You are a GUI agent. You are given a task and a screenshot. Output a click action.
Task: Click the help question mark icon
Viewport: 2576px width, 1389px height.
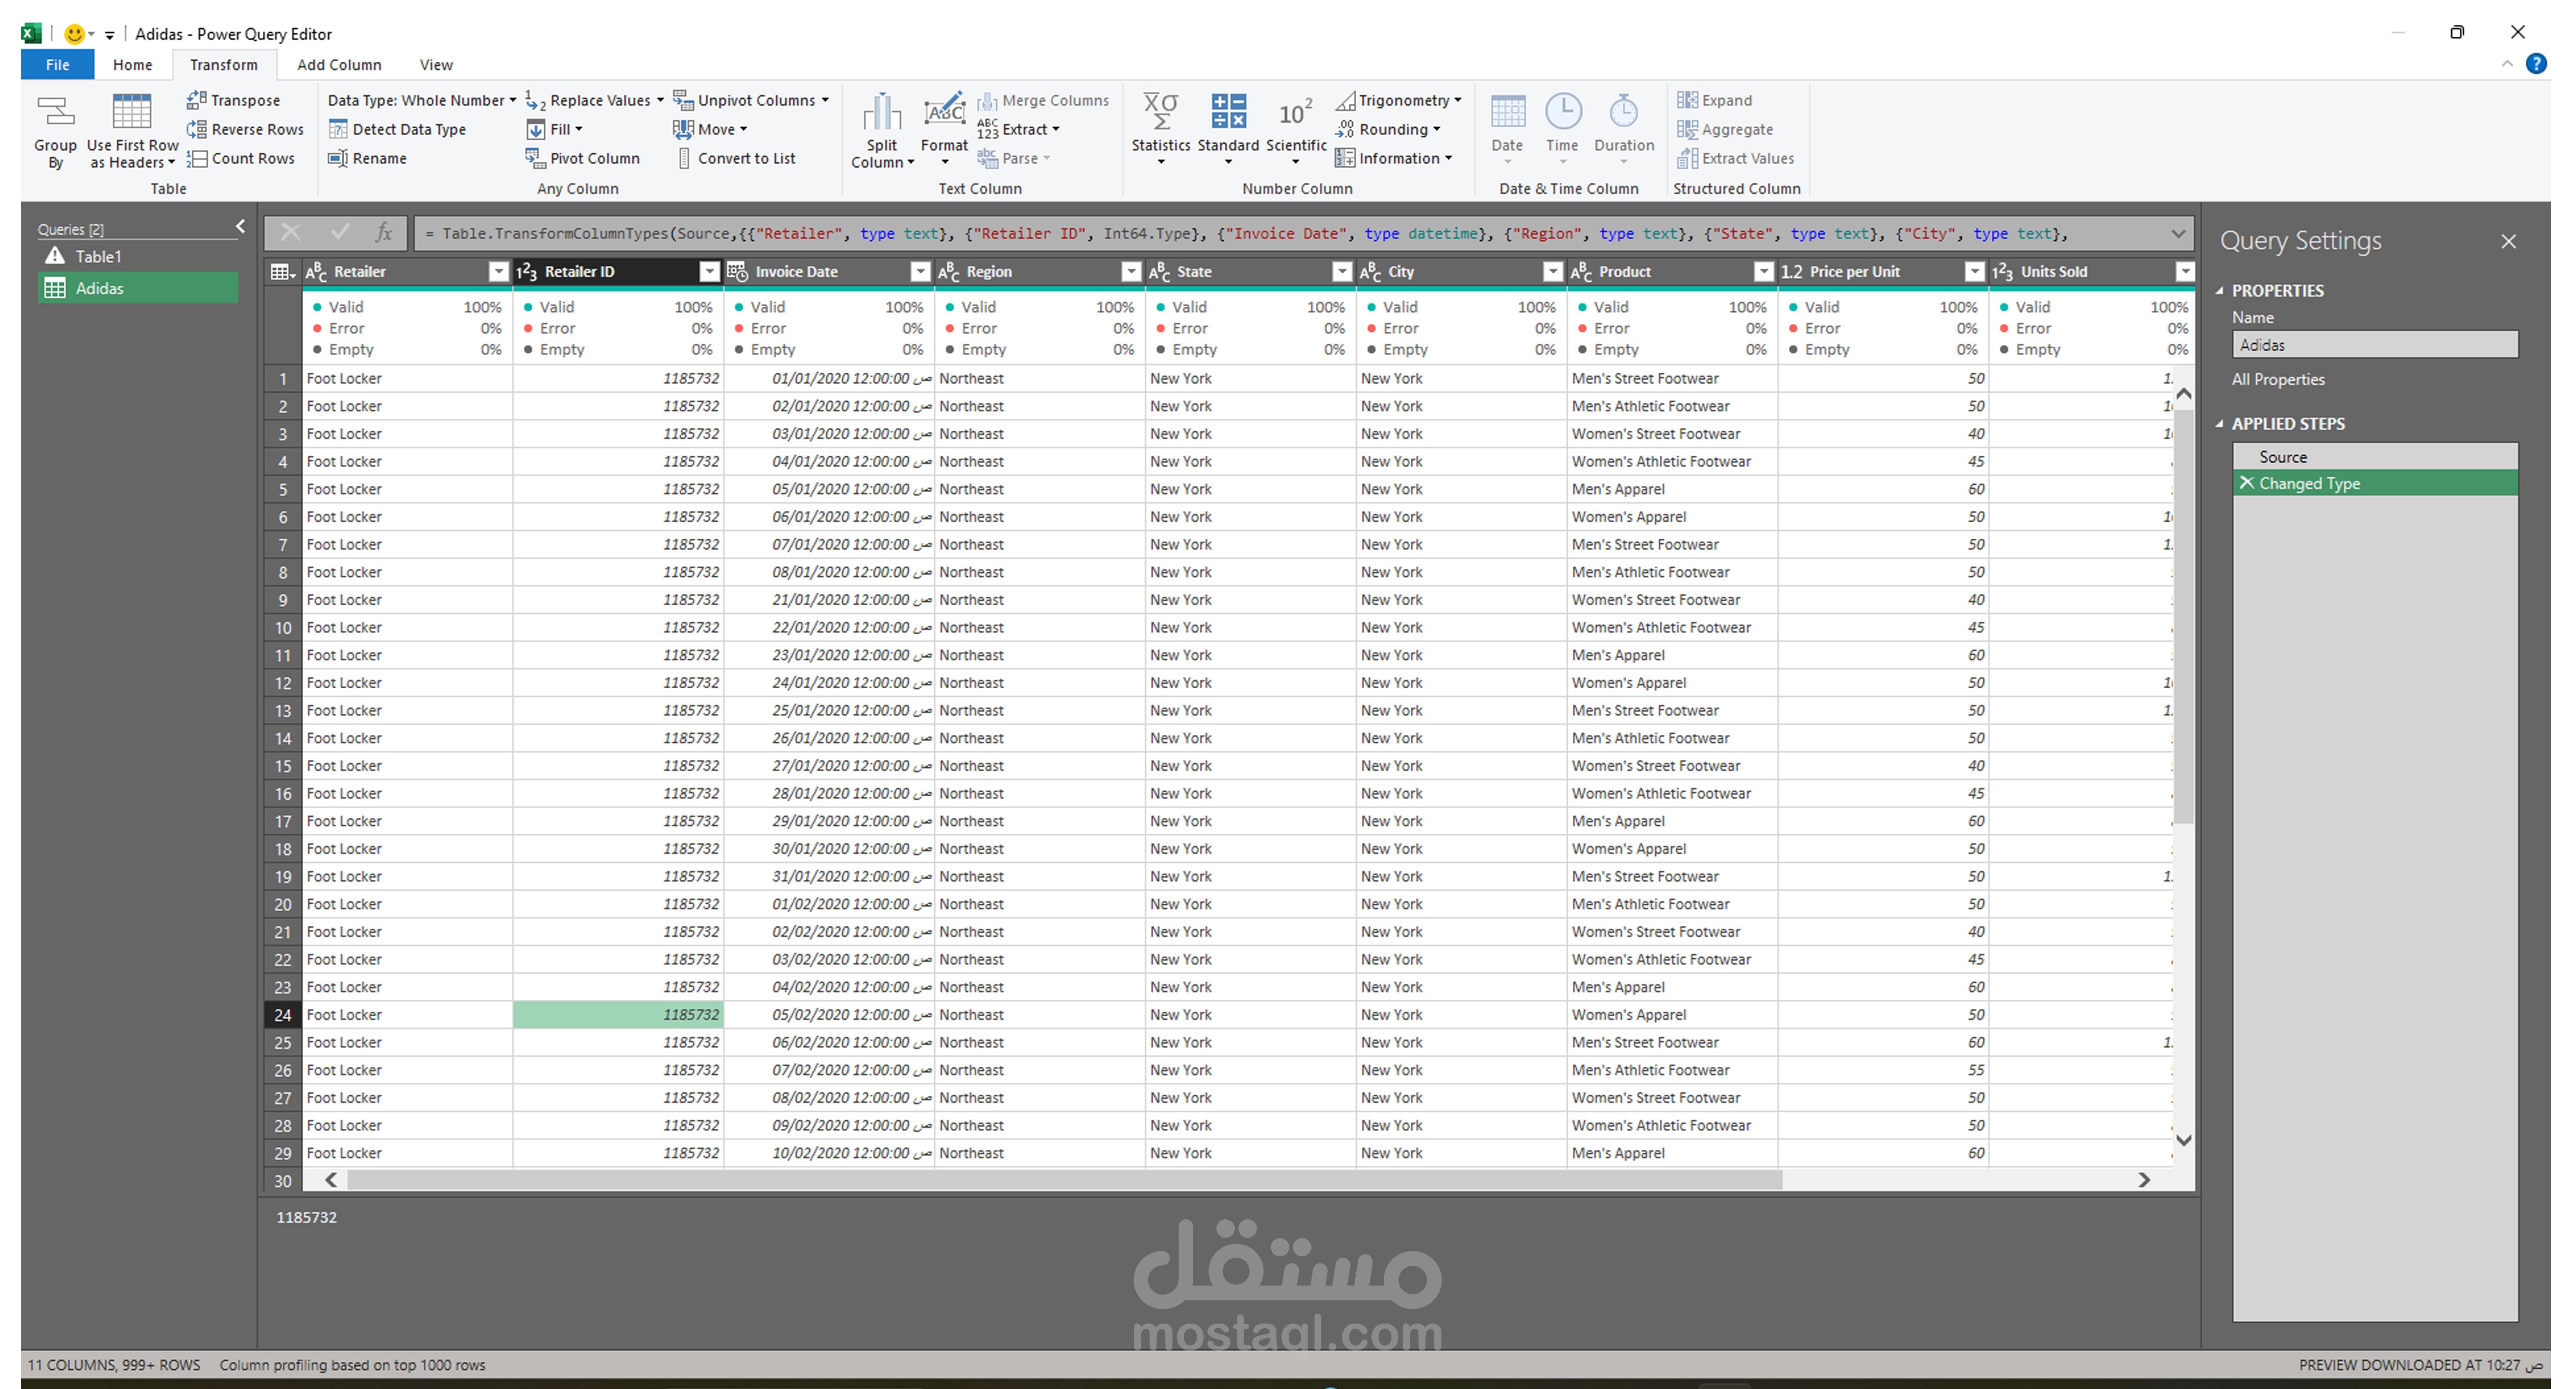pyautogui.click(x=2537, y=64)
